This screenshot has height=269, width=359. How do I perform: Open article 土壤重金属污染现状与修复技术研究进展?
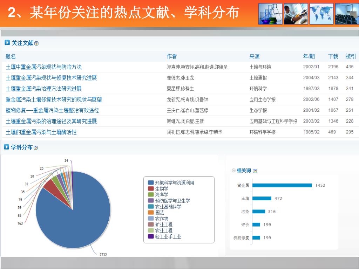(51, 78)
